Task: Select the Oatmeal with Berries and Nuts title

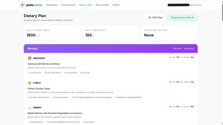Action: click(43, 64)
